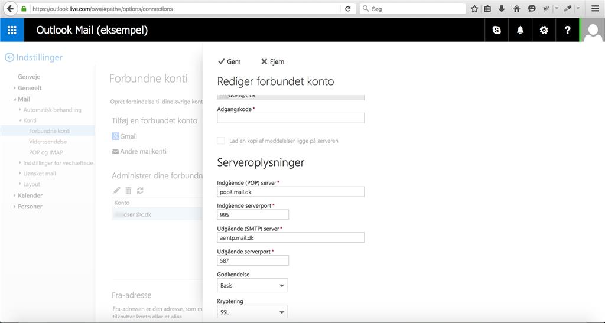Open Genveje settings
605x323 pixels.
(x=29, y=77)
